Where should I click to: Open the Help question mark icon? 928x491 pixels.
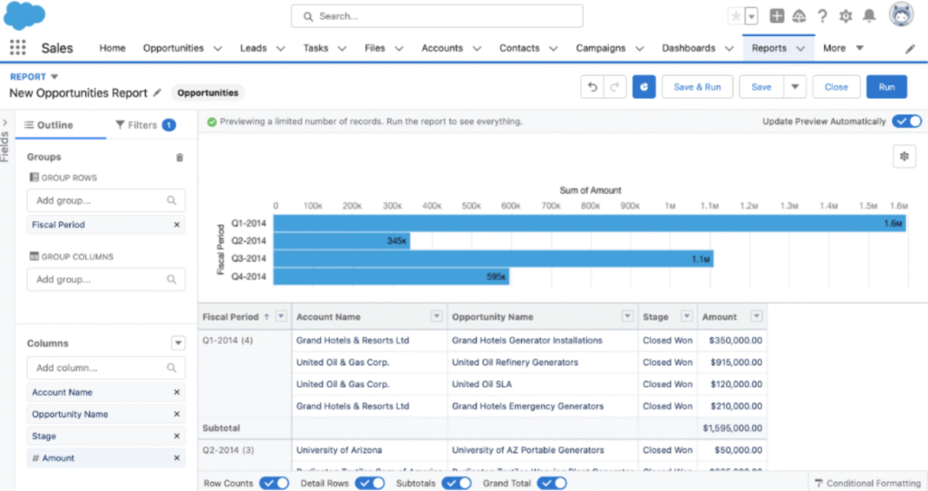click(x=822, y=16)
